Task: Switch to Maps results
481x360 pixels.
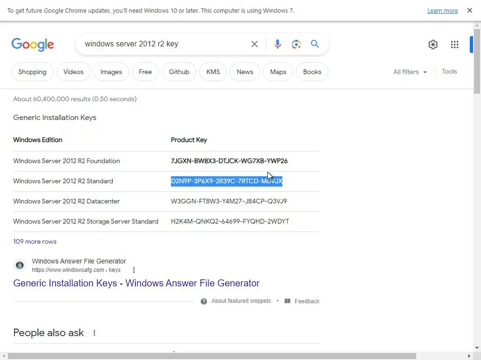Action: tap(278, 72)
